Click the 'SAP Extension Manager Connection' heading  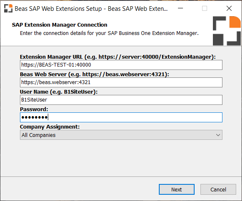pyautogui.click(x=59, y=25)
